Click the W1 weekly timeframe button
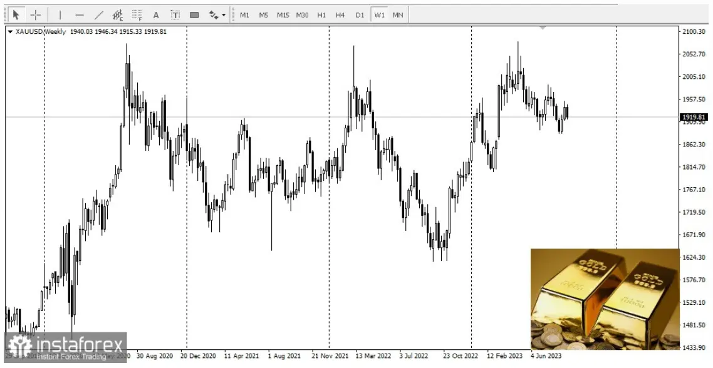Viewport: 713px width, 368px height. click(379, 14)
